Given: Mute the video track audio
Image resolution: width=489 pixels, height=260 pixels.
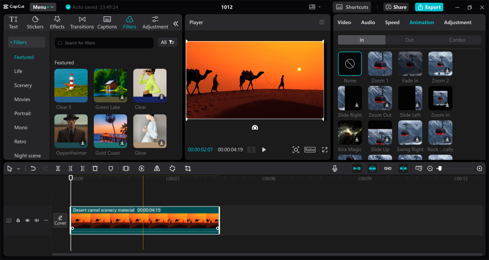Looking at the screenshot, I should (x=37, y=220).
